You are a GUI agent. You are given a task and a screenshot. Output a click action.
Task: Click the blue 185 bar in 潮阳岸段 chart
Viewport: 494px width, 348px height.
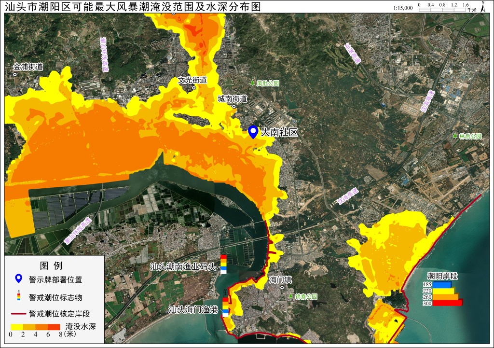(x=442, y=285)
